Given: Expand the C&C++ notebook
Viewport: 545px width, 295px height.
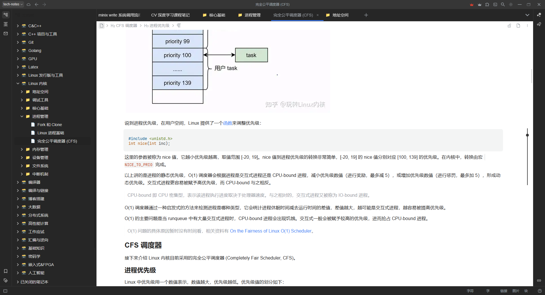Looking at the screenshot, I should point(18,26).
